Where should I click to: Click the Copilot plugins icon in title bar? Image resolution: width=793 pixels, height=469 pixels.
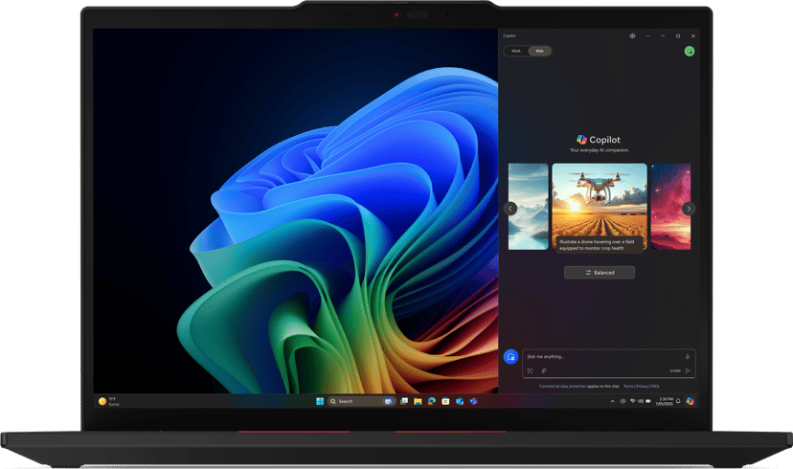(x=632, y=35)
